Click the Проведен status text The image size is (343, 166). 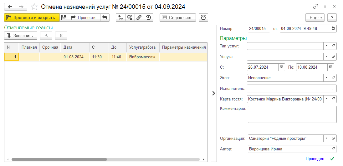315,159
